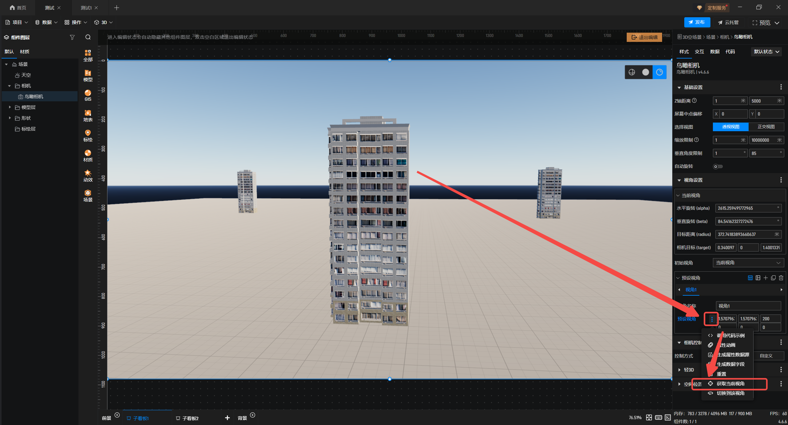Select the 透视视图 perspective view option
The width and height of the screenshot is (788, 425).
pyautogui.click(x=730, y=127)
